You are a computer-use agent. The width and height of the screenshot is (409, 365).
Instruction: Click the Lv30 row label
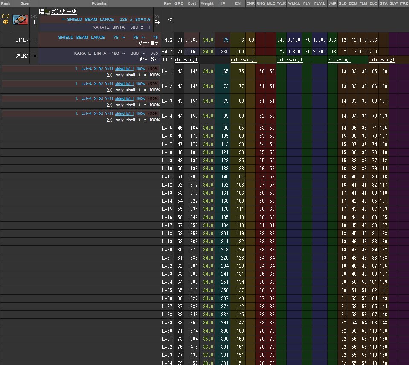coord(167,331)
